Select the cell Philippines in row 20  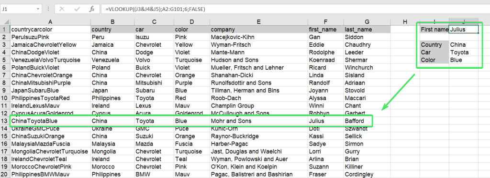point(112,174)
